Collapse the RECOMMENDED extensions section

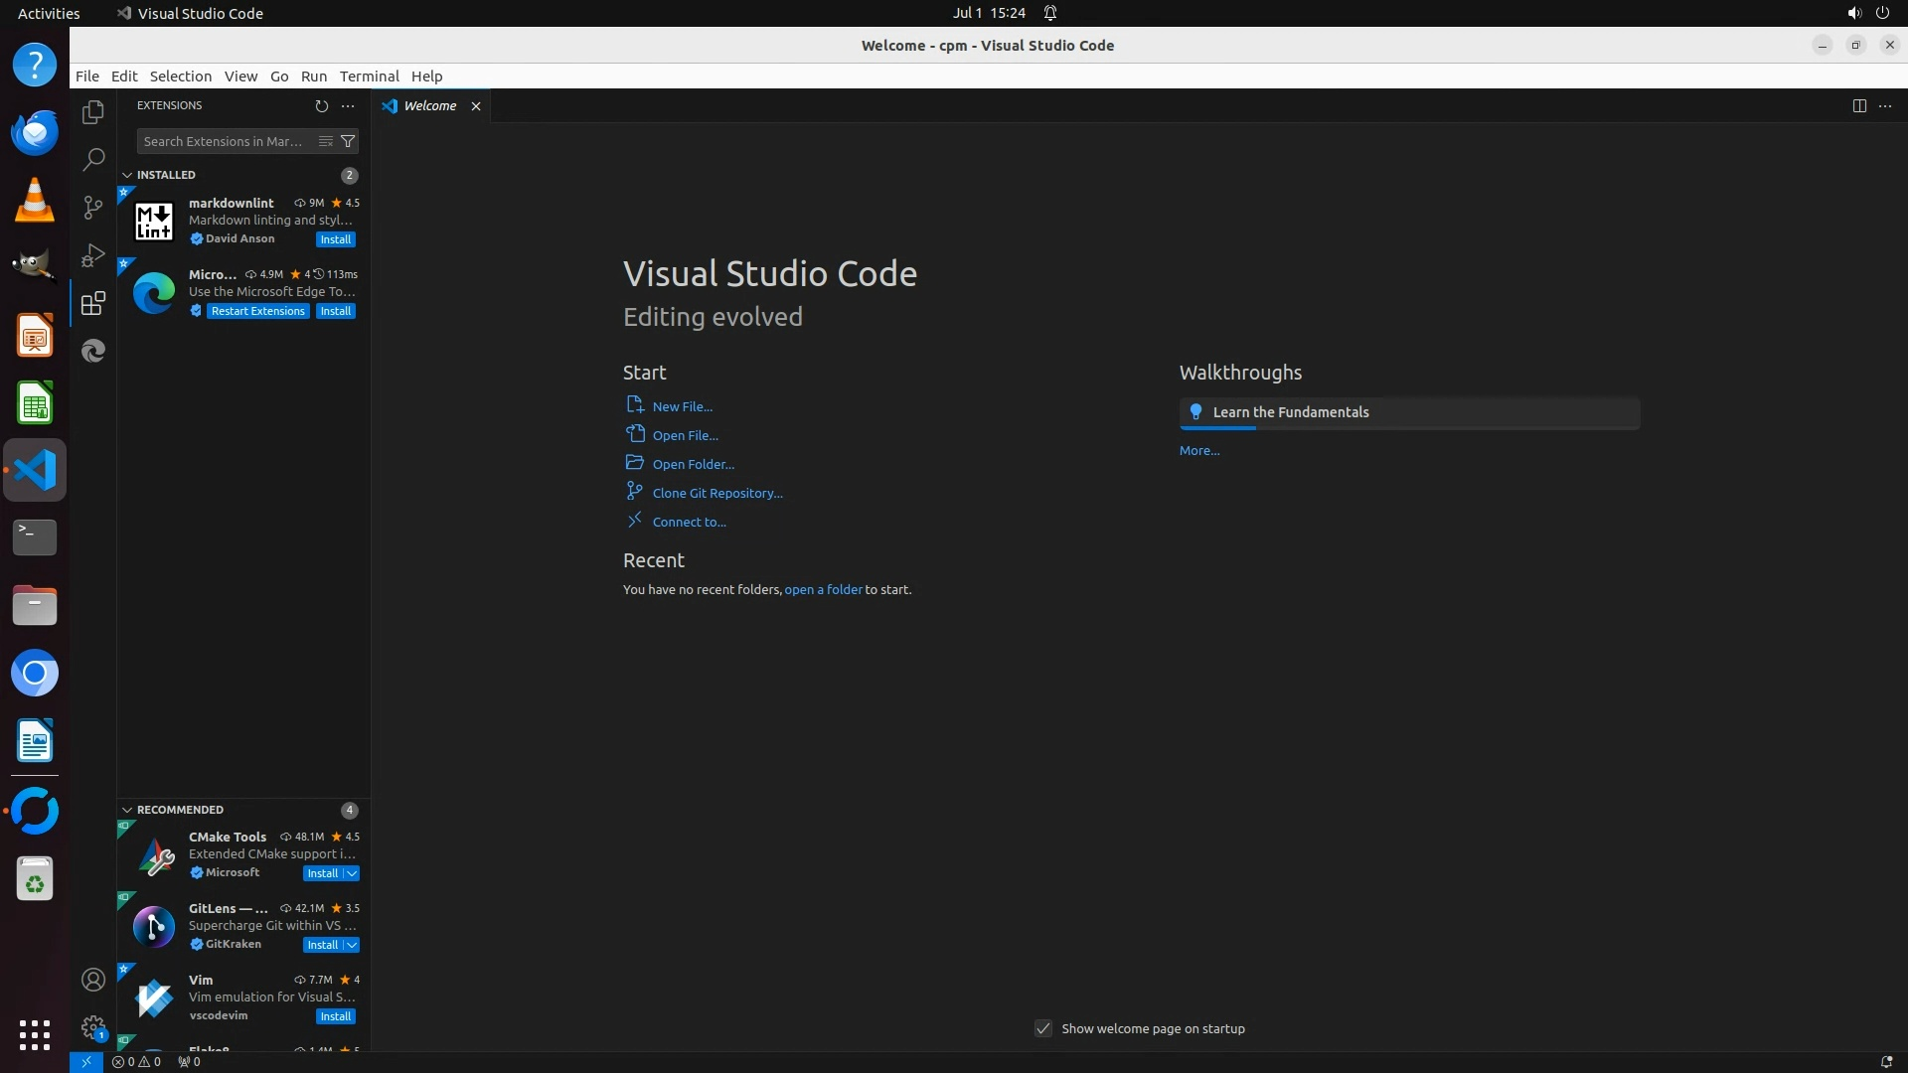[x=127, y=810]
